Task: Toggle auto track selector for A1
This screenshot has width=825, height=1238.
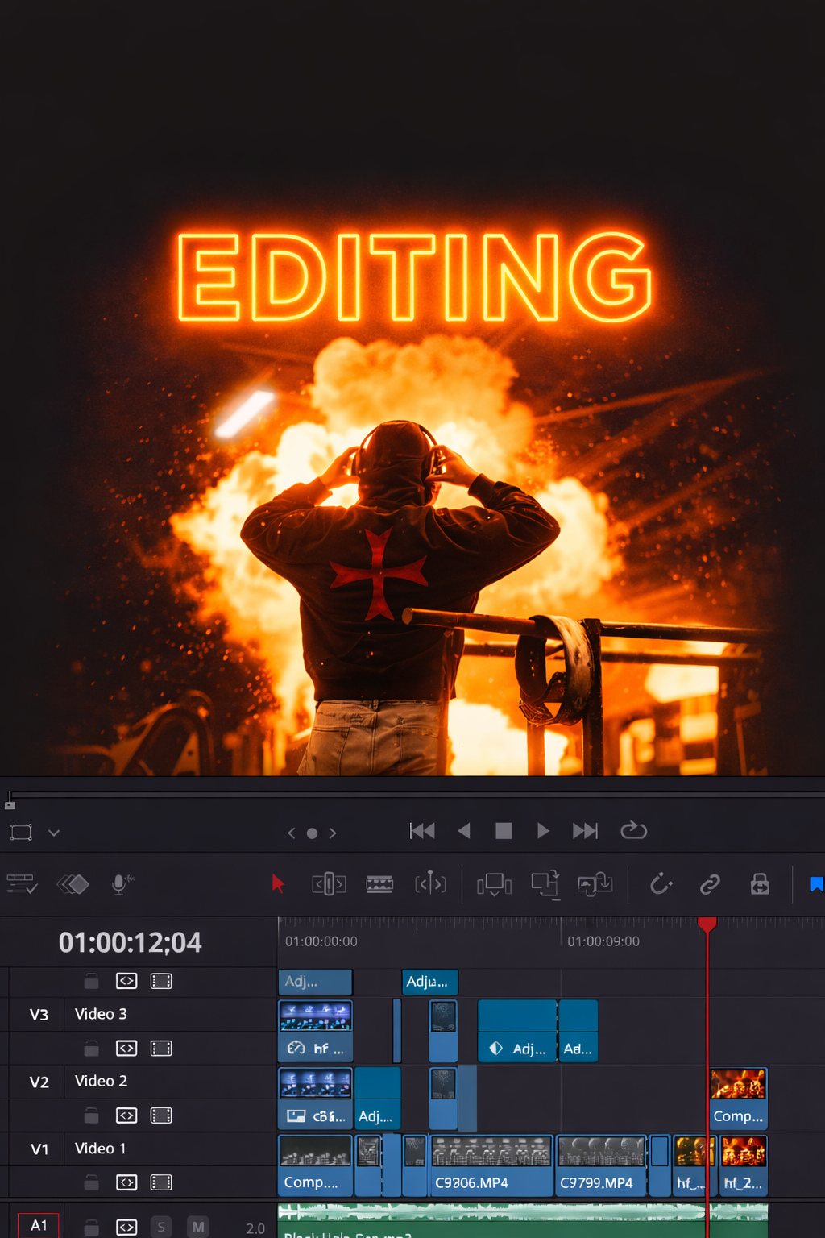Action: (x=126, y=1228)
